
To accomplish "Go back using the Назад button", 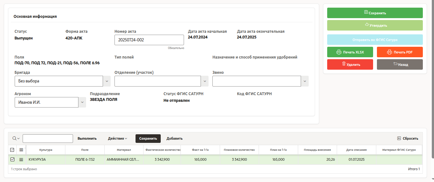I will point(400,65).
